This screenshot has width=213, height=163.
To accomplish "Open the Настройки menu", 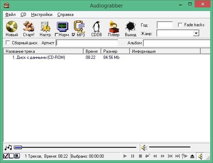I will (x=42, y=15).
